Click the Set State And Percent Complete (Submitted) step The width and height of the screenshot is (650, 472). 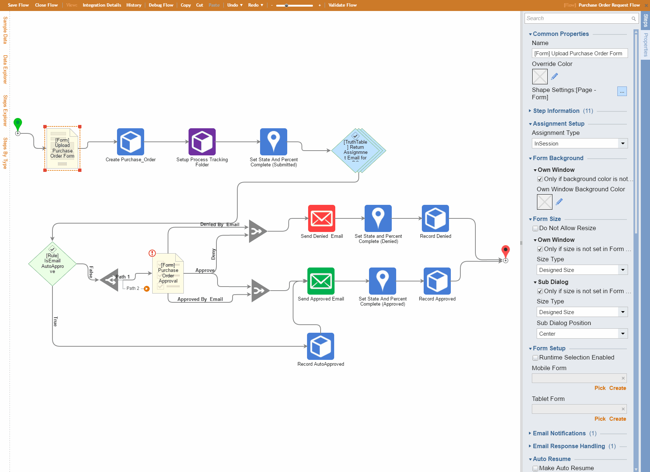pos(274,142)
